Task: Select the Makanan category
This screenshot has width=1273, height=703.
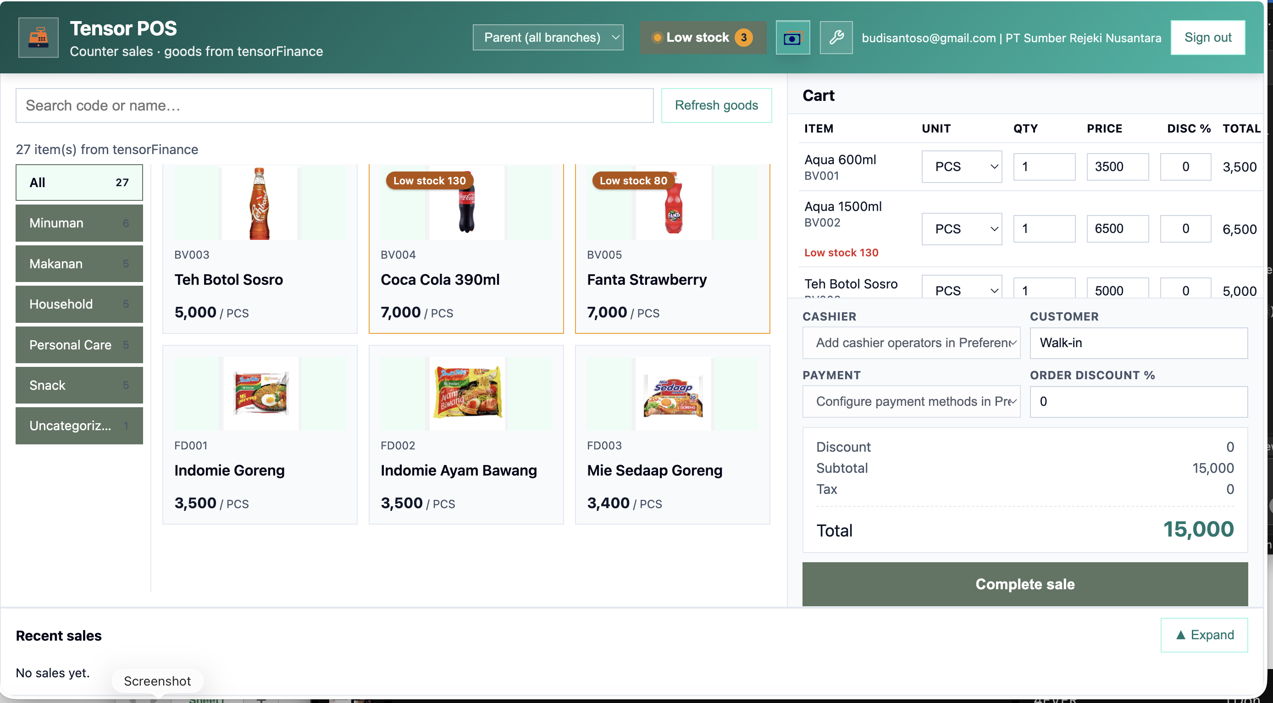Action: tap(79, 264)
